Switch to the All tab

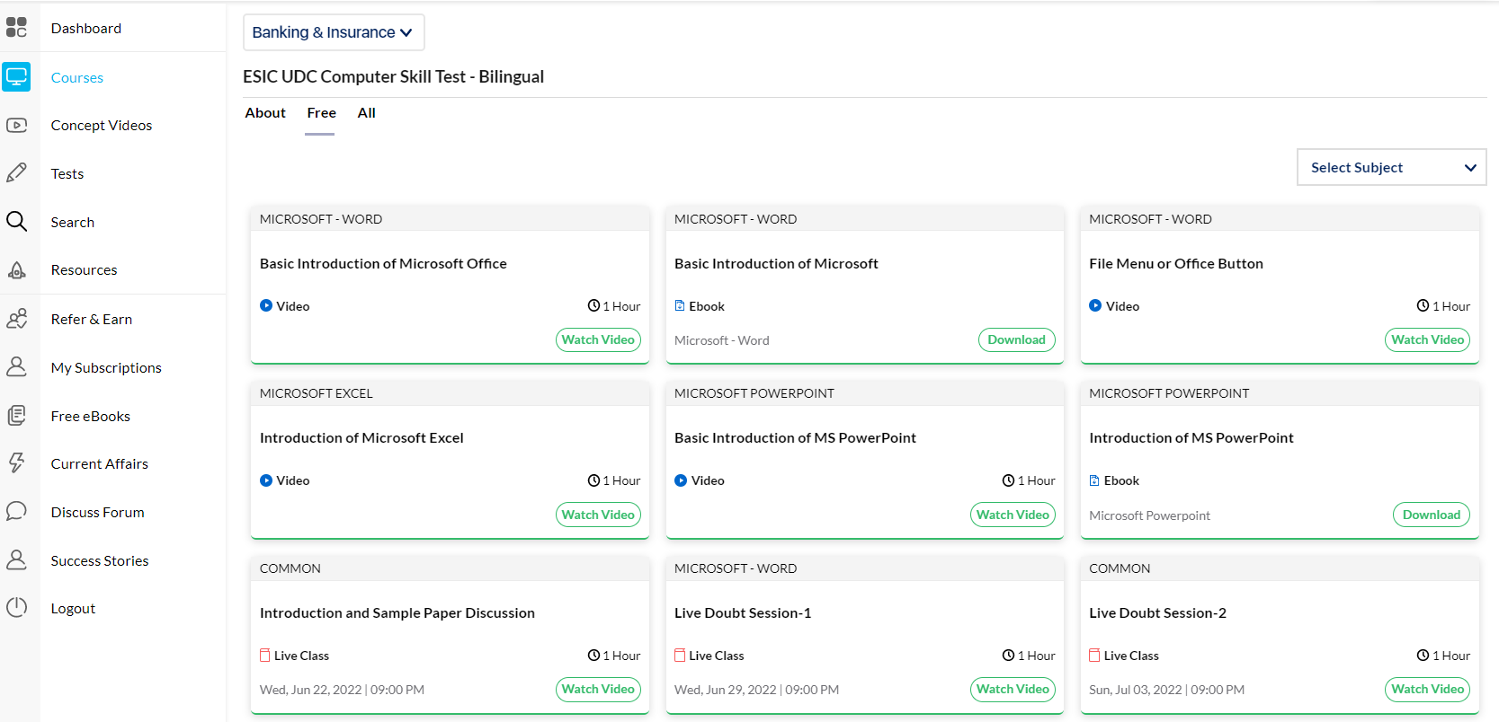click(366, 113)
